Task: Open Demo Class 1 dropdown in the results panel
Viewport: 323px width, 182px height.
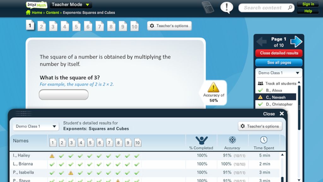Action: click(x=36, y=126)
